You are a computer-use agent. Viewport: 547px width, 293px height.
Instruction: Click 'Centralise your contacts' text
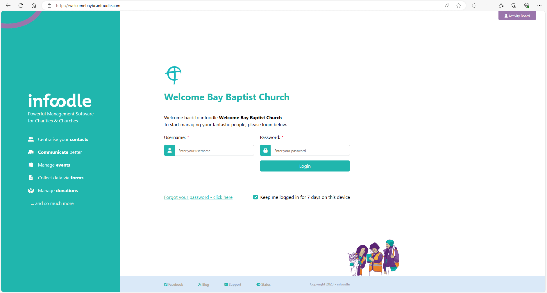[x=63, y=140]
